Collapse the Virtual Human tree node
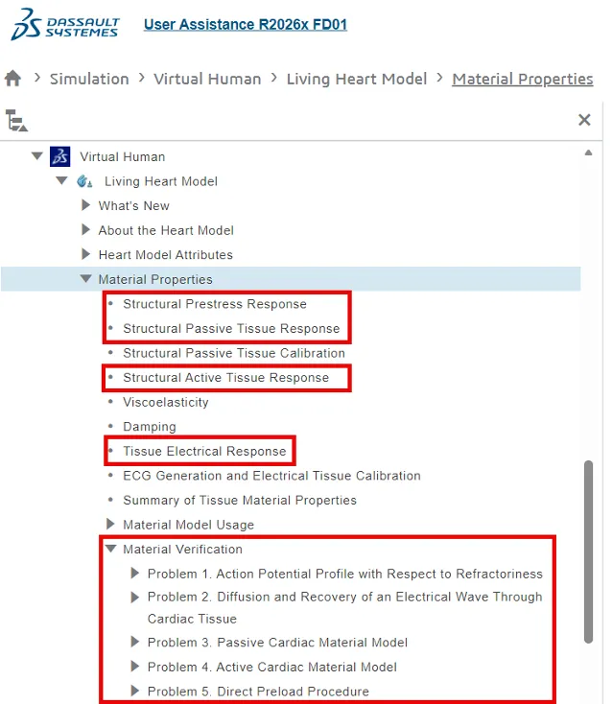The width and height of the screenshot is (612, 704). 37,156
